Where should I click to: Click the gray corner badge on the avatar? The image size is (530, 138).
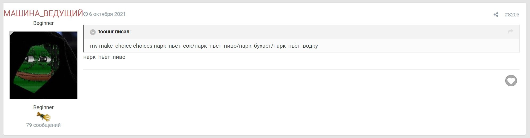coord(12,33)
